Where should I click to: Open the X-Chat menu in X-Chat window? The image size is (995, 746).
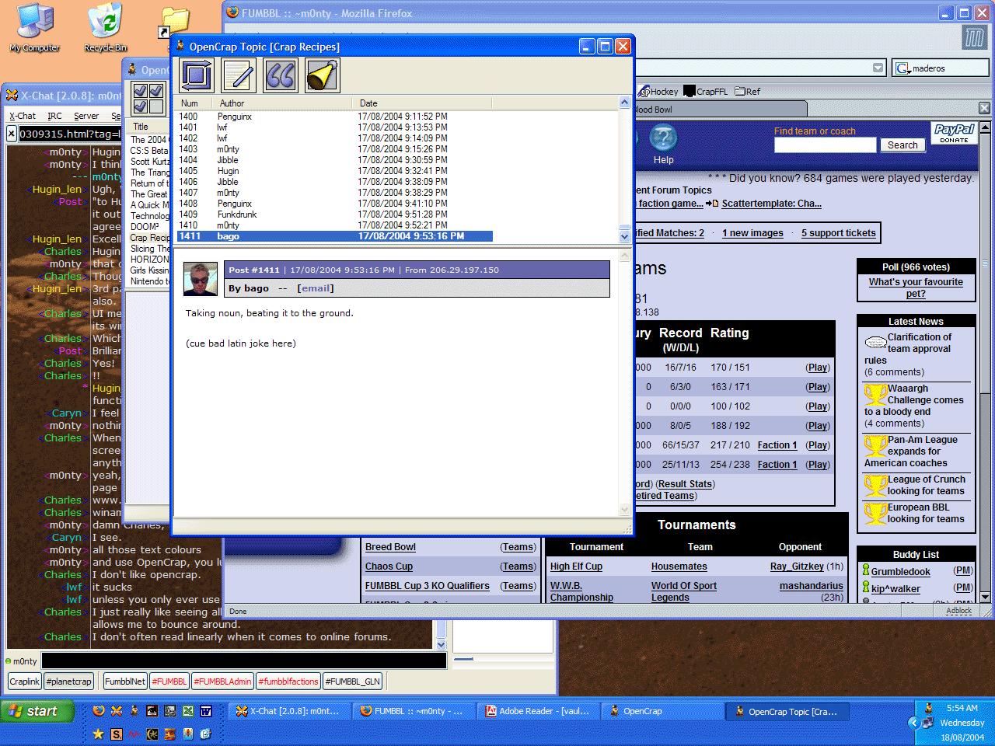pyautogui.click(x=23, y=116)
